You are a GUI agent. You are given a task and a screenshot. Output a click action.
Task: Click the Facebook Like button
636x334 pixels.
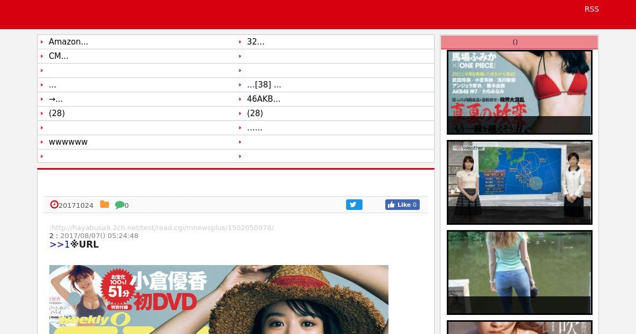(402, 205)
